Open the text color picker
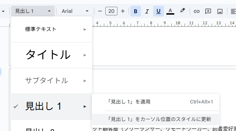 170,11
